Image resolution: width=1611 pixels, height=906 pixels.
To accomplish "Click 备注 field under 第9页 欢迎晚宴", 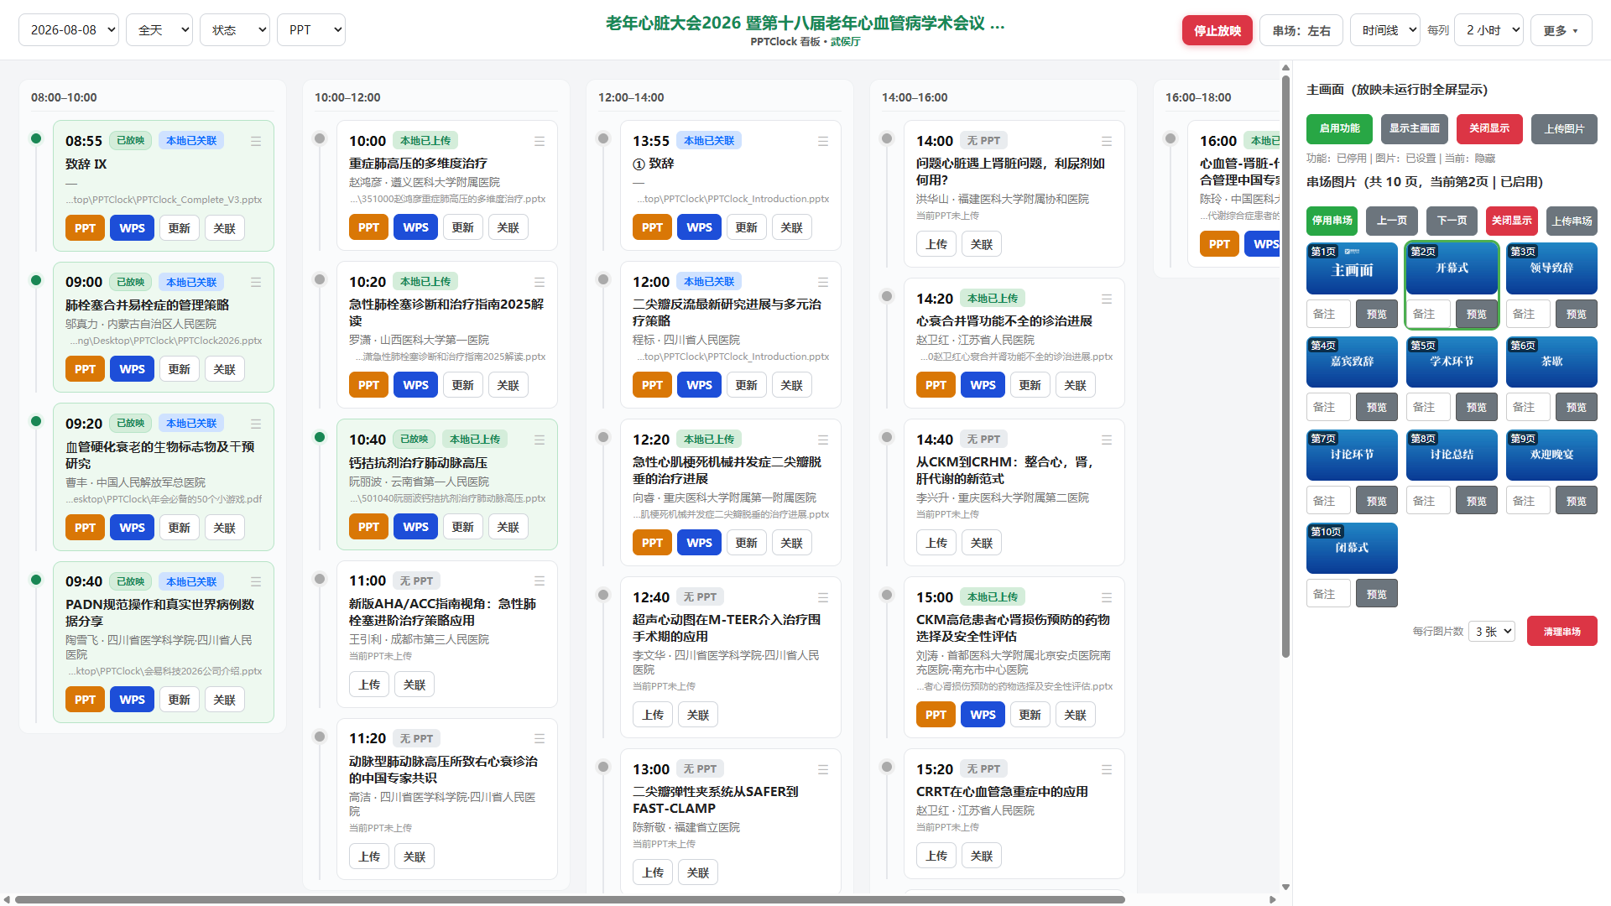I will click(1527, 501).
